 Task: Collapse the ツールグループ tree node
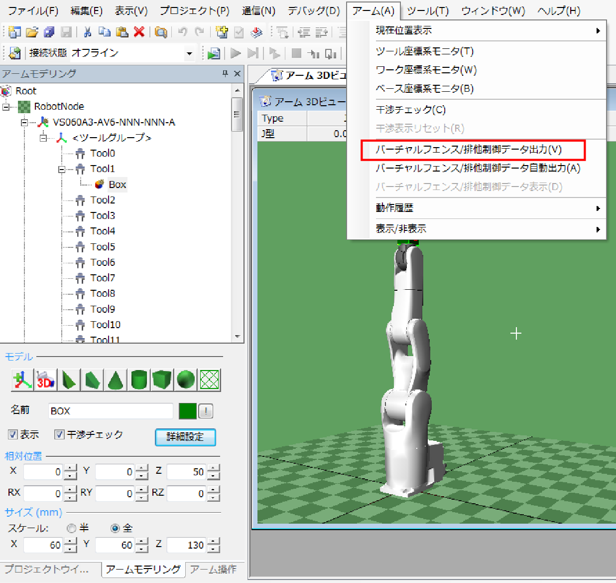(x=43, y=138)
